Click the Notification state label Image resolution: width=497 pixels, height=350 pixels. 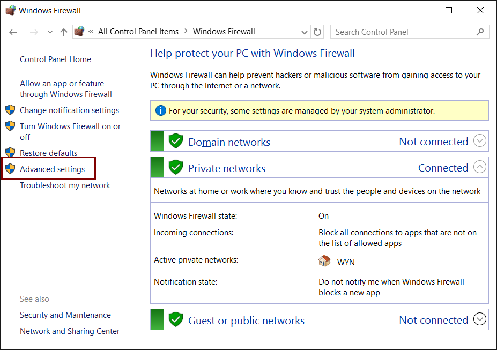186,282
